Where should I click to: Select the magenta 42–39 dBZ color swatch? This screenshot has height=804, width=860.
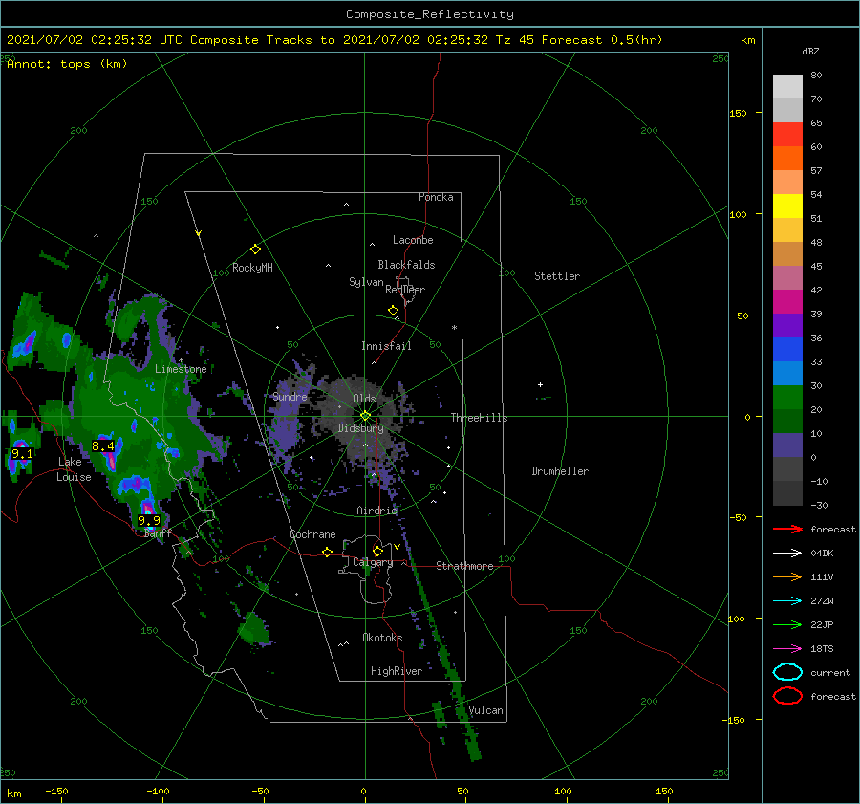(x=787, y=301)
